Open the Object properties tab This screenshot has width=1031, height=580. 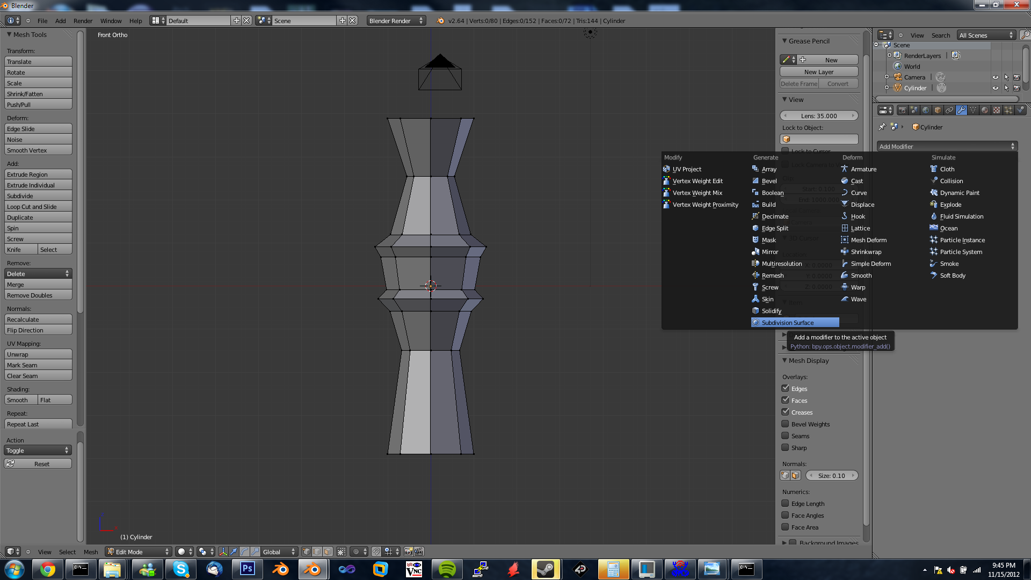(x=938, y=110)
